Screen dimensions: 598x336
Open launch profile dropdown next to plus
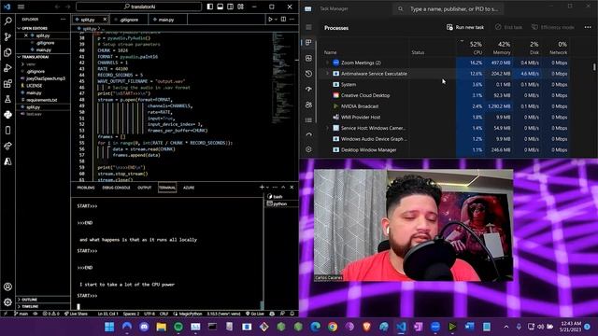268,187
